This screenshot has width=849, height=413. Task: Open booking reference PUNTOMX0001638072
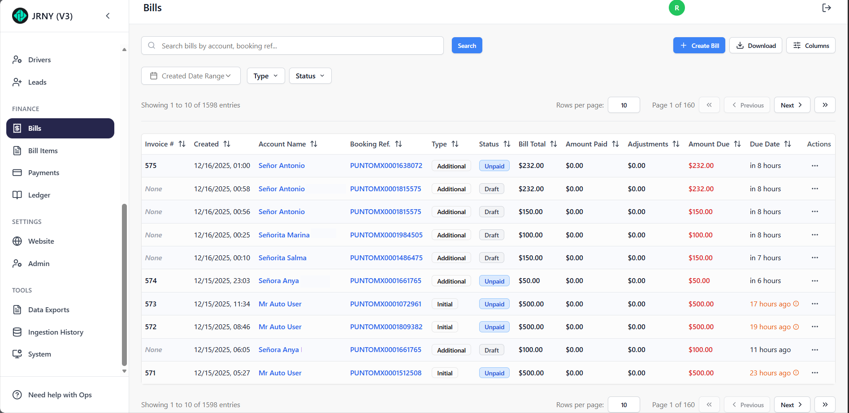pyautogui.click(x=386, y=166)
